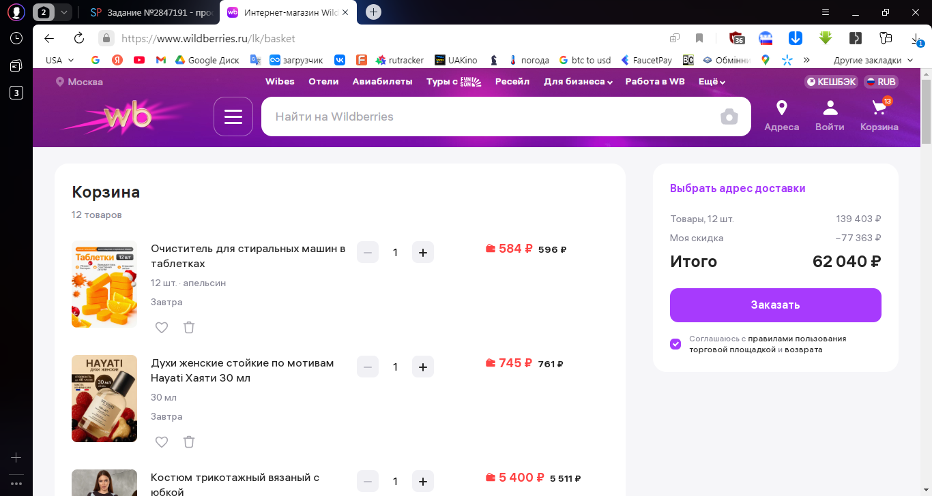This screenshot has height=496, width=932.
Task: Open Wibes in top navigation
Action: (280, 82)
